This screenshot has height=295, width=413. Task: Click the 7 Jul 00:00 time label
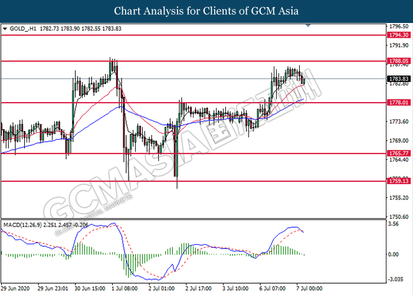(x=308, y=290)
